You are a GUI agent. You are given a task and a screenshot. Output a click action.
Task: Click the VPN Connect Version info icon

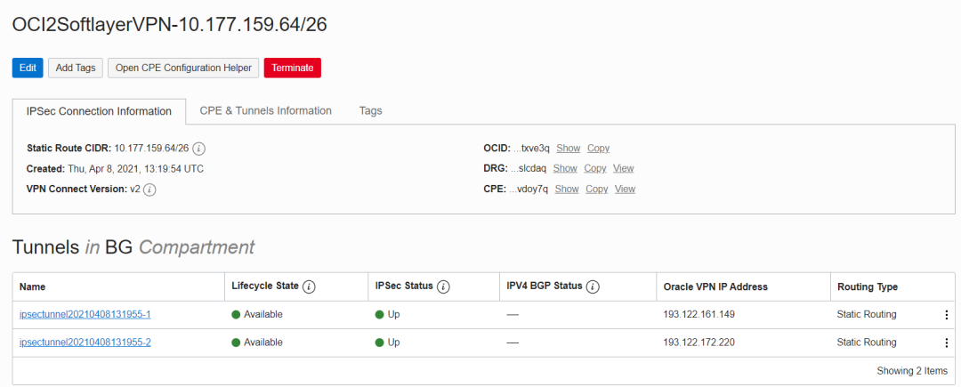[149, 189]
